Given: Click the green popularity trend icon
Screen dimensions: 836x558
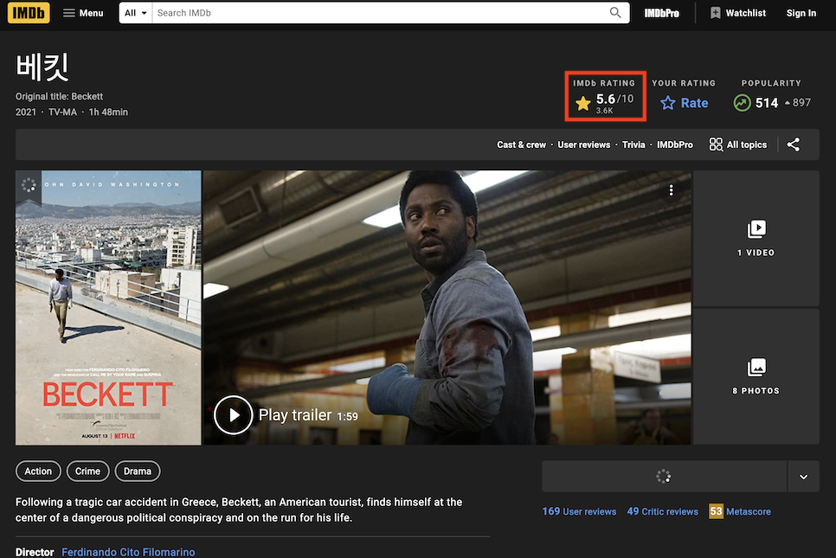Looking at the screenshot, I should coord(742,103).
